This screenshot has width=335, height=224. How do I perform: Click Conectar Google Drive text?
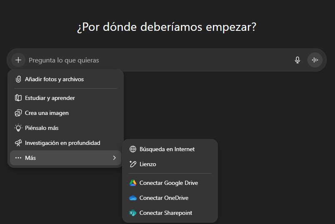point(169,183)
